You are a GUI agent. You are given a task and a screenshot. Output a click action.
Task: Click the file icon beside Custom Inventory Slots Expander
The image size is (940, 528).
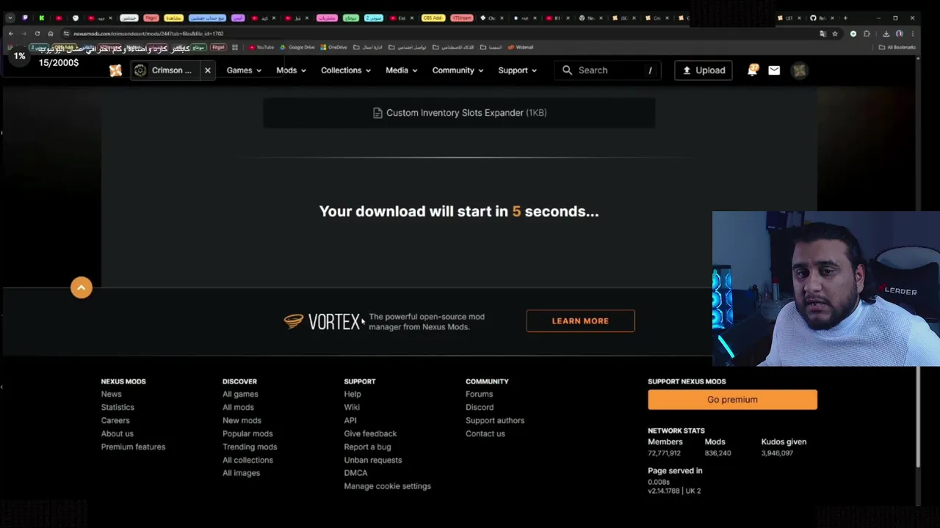377,113
